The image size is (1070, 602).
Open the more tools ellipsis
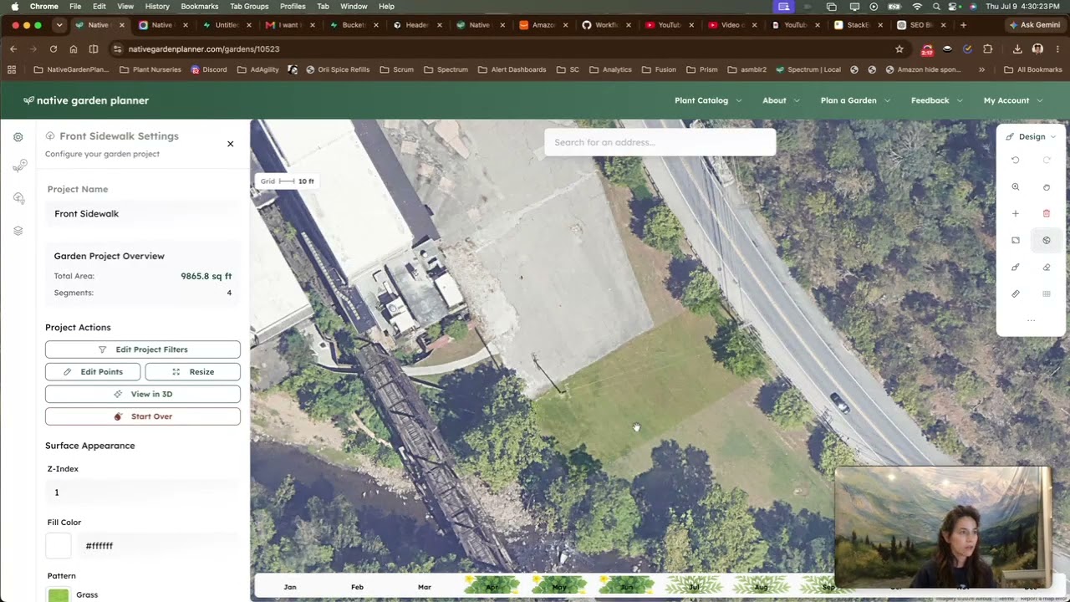pyautogui.click(x=1031, y=321)
